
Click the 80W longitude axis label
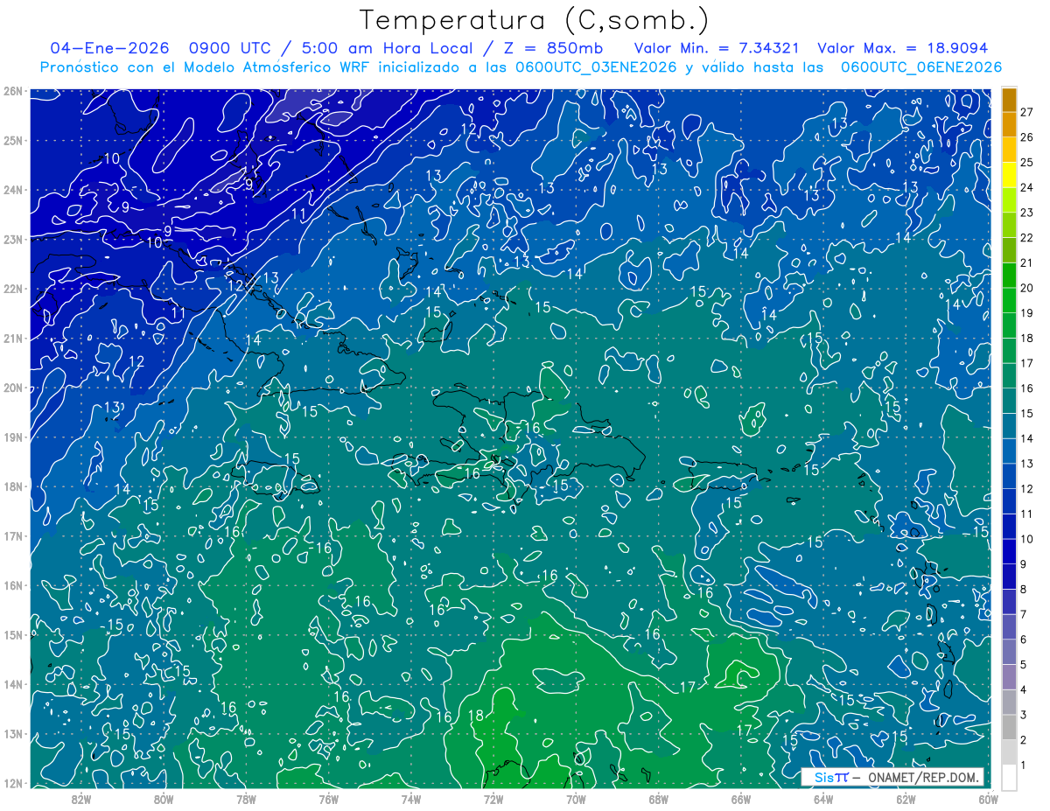164,799
